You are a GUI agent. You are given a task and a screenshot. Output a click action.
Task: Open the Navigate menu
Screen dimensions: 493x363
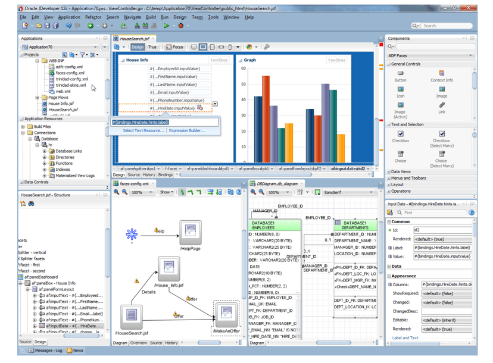(132, 17)
